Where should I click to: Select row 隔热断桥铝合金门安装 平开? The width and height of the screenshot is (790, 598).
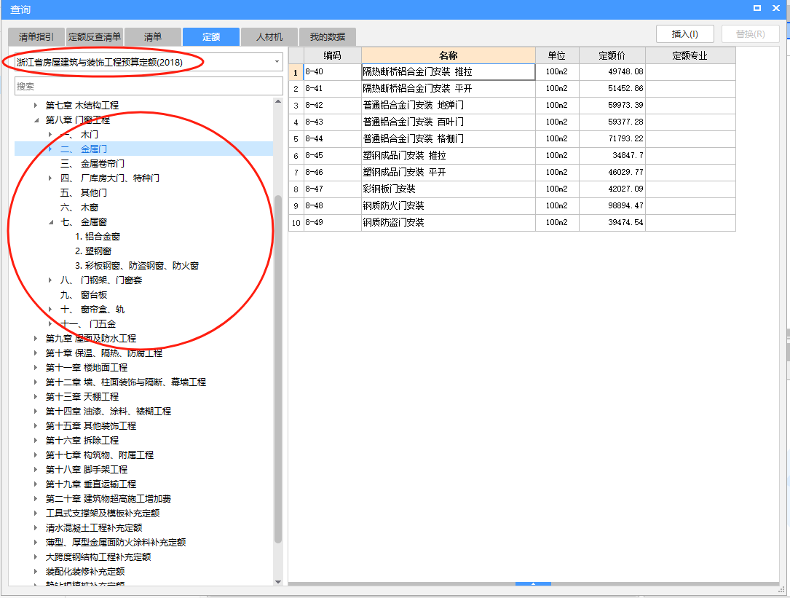pyautogui.click(x=512, y=89)
